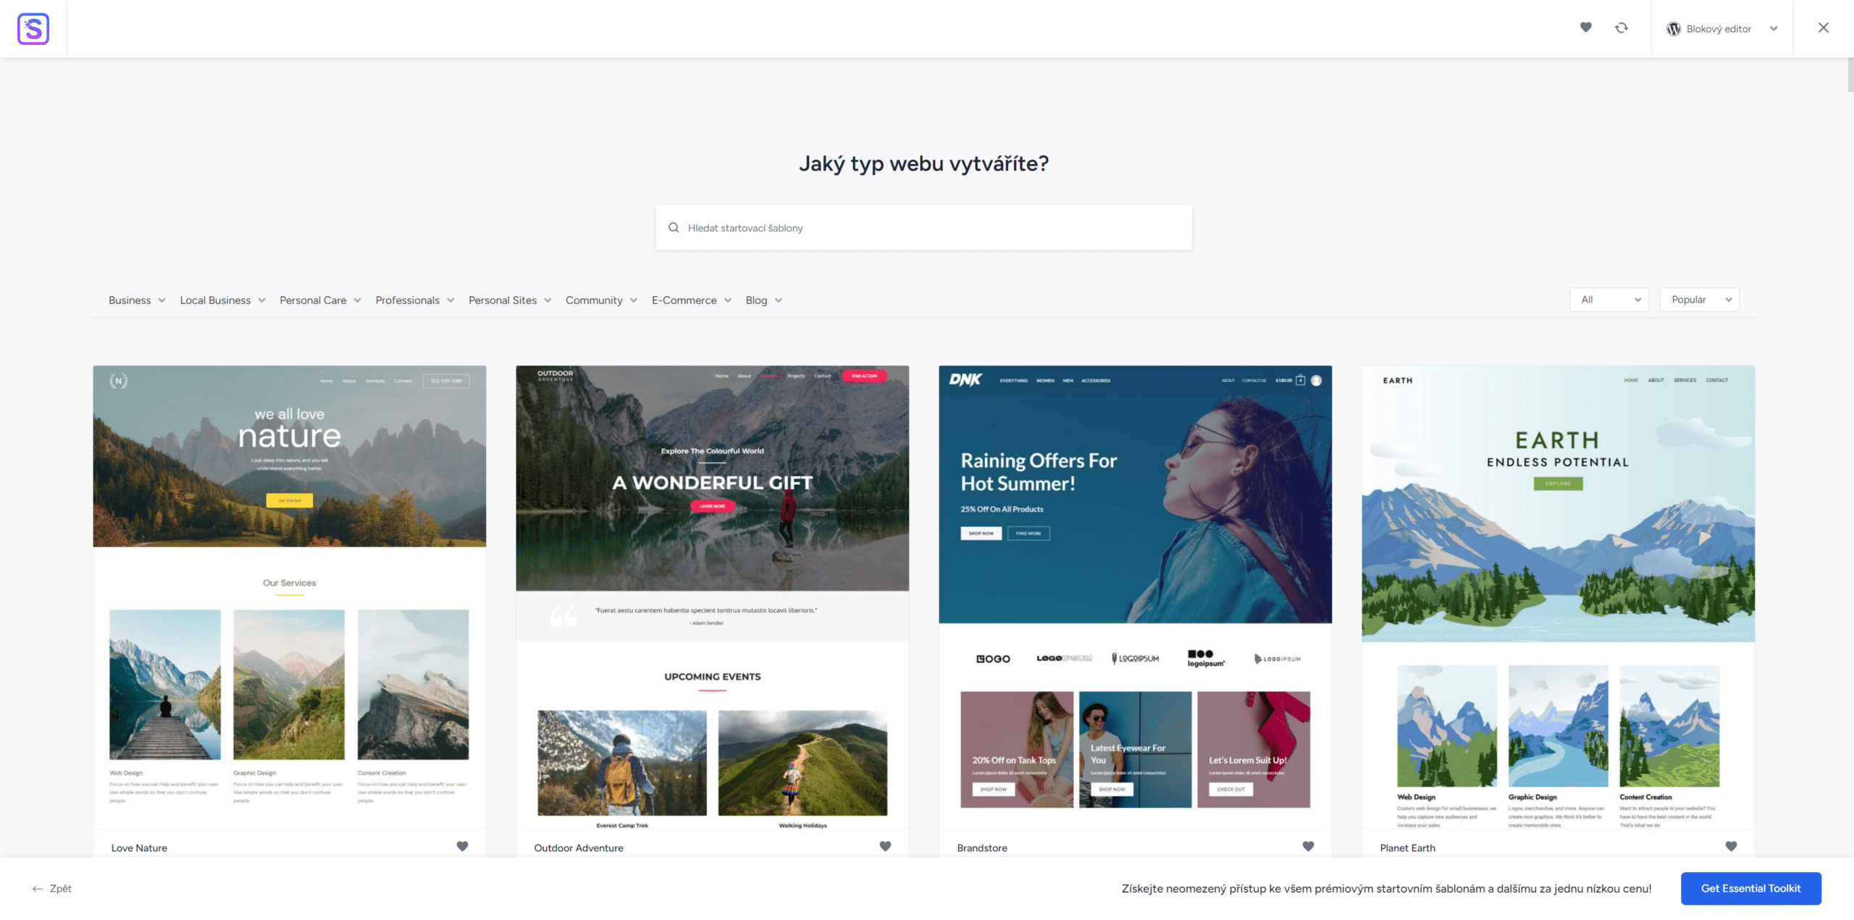Open the Blokový editor page builder dropdown

[1722, 29]
